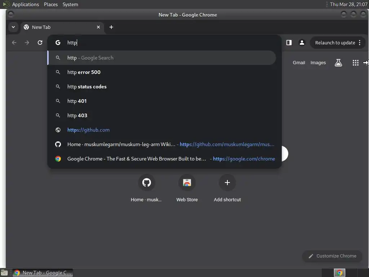Open the Applications menu
The height and width of the screenshot is (277, 369).
(x=26, y=4)
